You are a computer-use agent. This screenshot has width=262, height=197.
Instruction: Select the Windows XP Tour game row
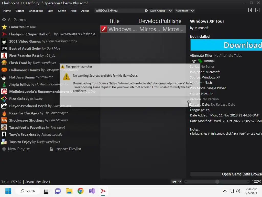point(143,29)
